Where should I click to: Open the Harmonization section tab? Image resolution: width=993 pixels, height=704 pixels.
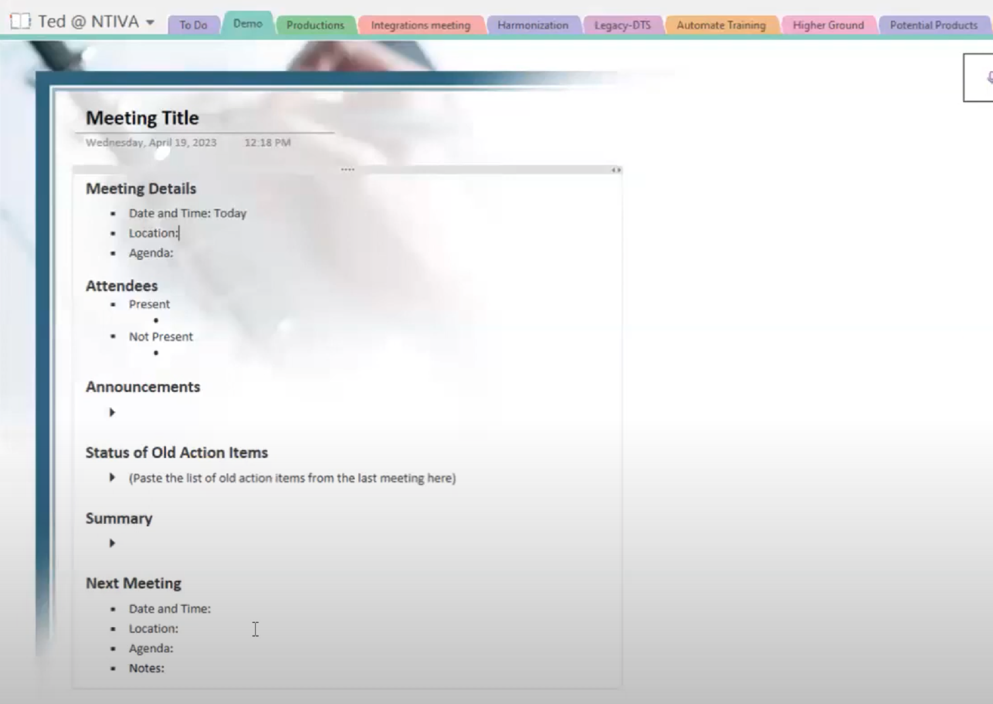(533, 25)
